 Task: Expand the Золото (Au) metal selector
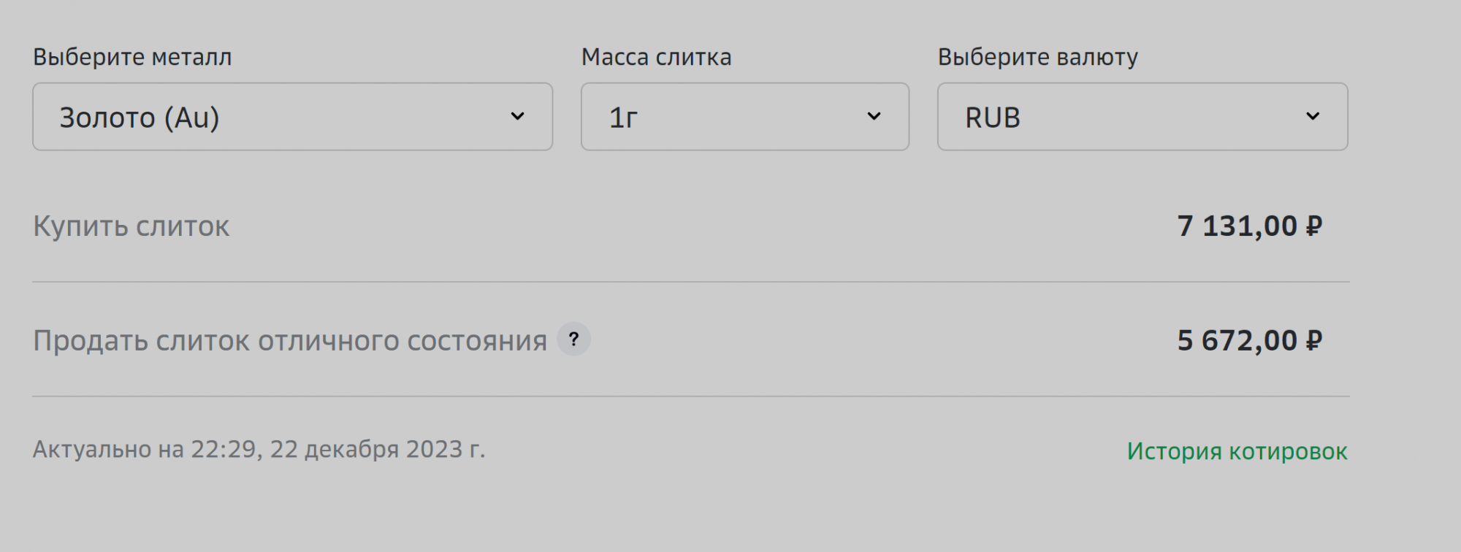click(x=292, y=117)
